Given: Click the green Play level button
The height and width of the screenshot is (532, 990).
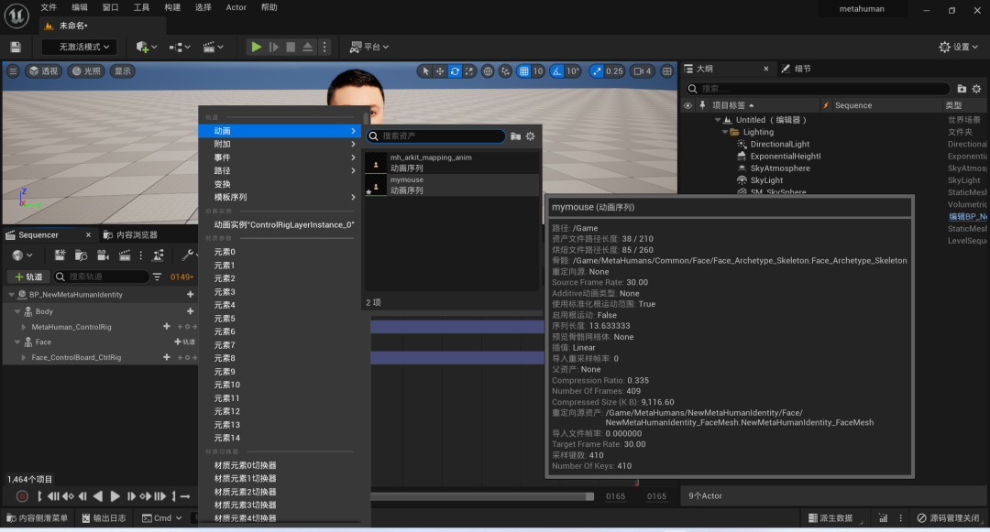Looking at the screenshot, I should 256,47.
